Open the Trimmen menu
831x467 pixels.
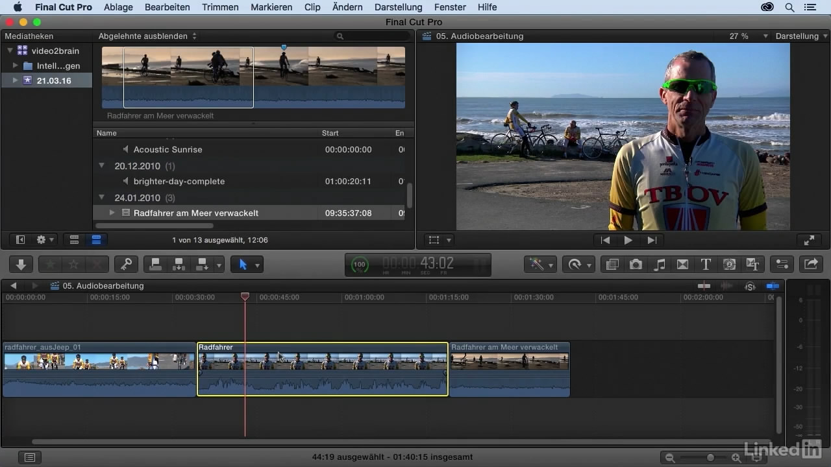coord(220,7)
